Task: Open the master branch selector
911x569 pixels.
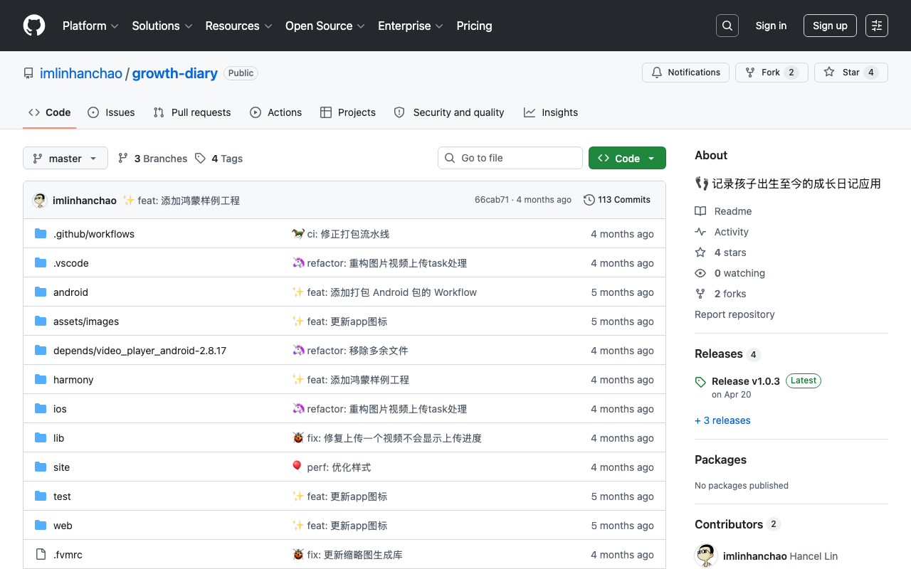Action: (x=65, y=158)
